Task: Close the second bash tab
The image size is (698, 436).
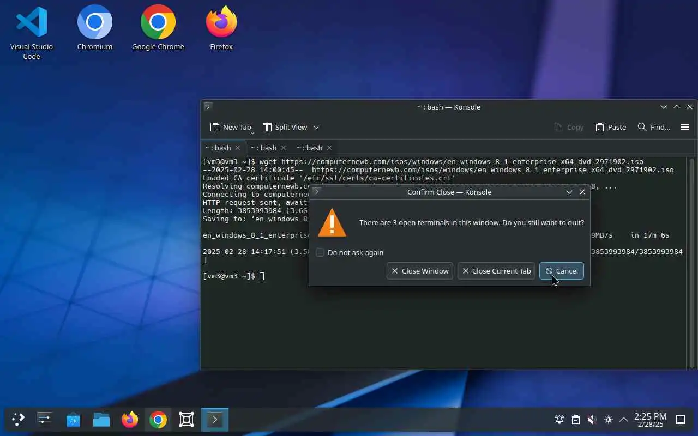Action: (284, 148)
